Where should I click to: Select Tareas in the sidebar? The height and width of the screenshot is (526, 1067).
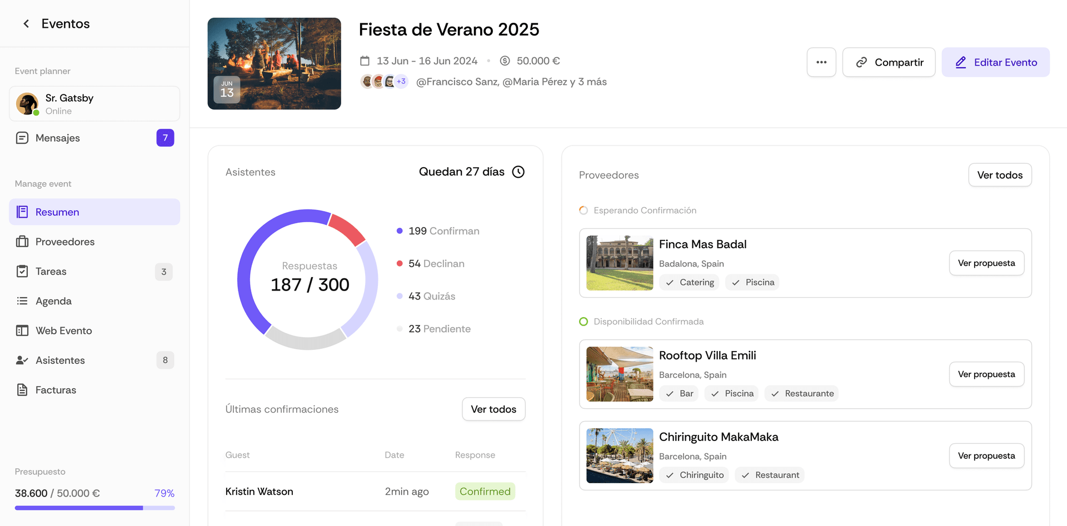coord(94,272)
